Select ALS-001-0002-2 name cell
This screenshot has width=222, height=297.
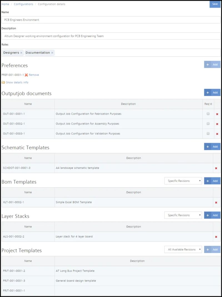[28, 236]
